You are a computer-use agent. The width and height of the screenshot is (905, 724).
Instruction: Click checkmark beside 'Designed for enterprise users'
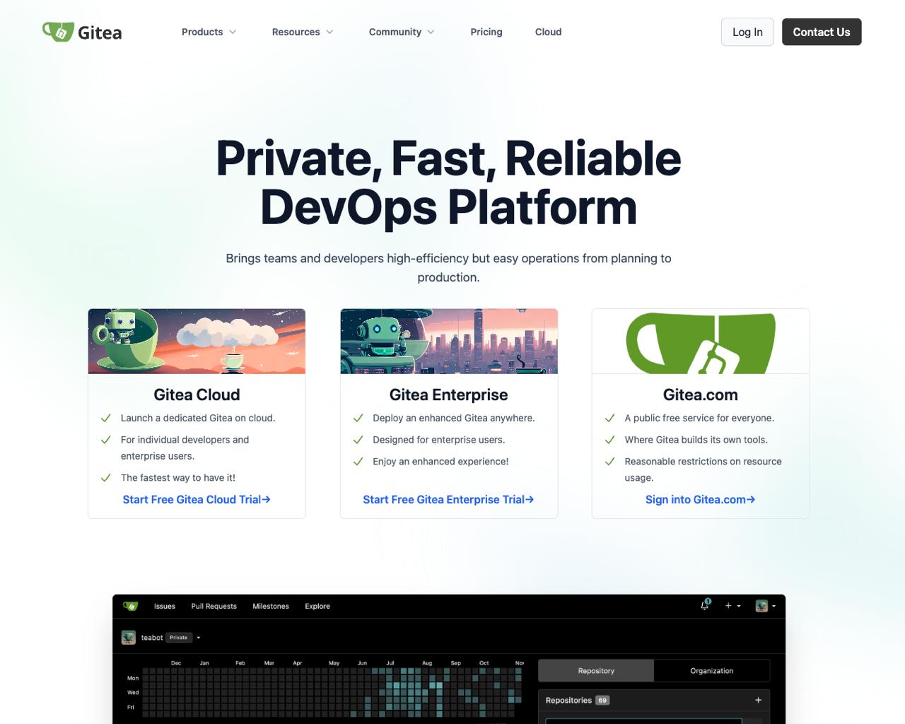click(358, 440)
